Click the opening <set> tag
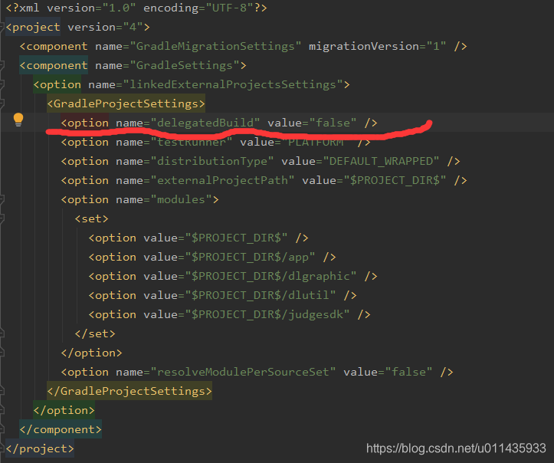 click(91, 218)
